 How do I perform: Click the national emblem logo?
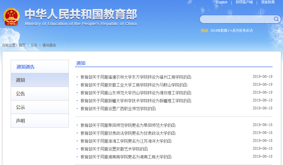tap(11, 17)
